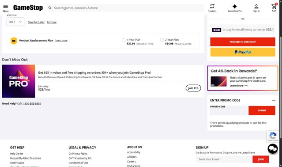
Task: Click the search magnifier icon
Action: tap(50, 8)
